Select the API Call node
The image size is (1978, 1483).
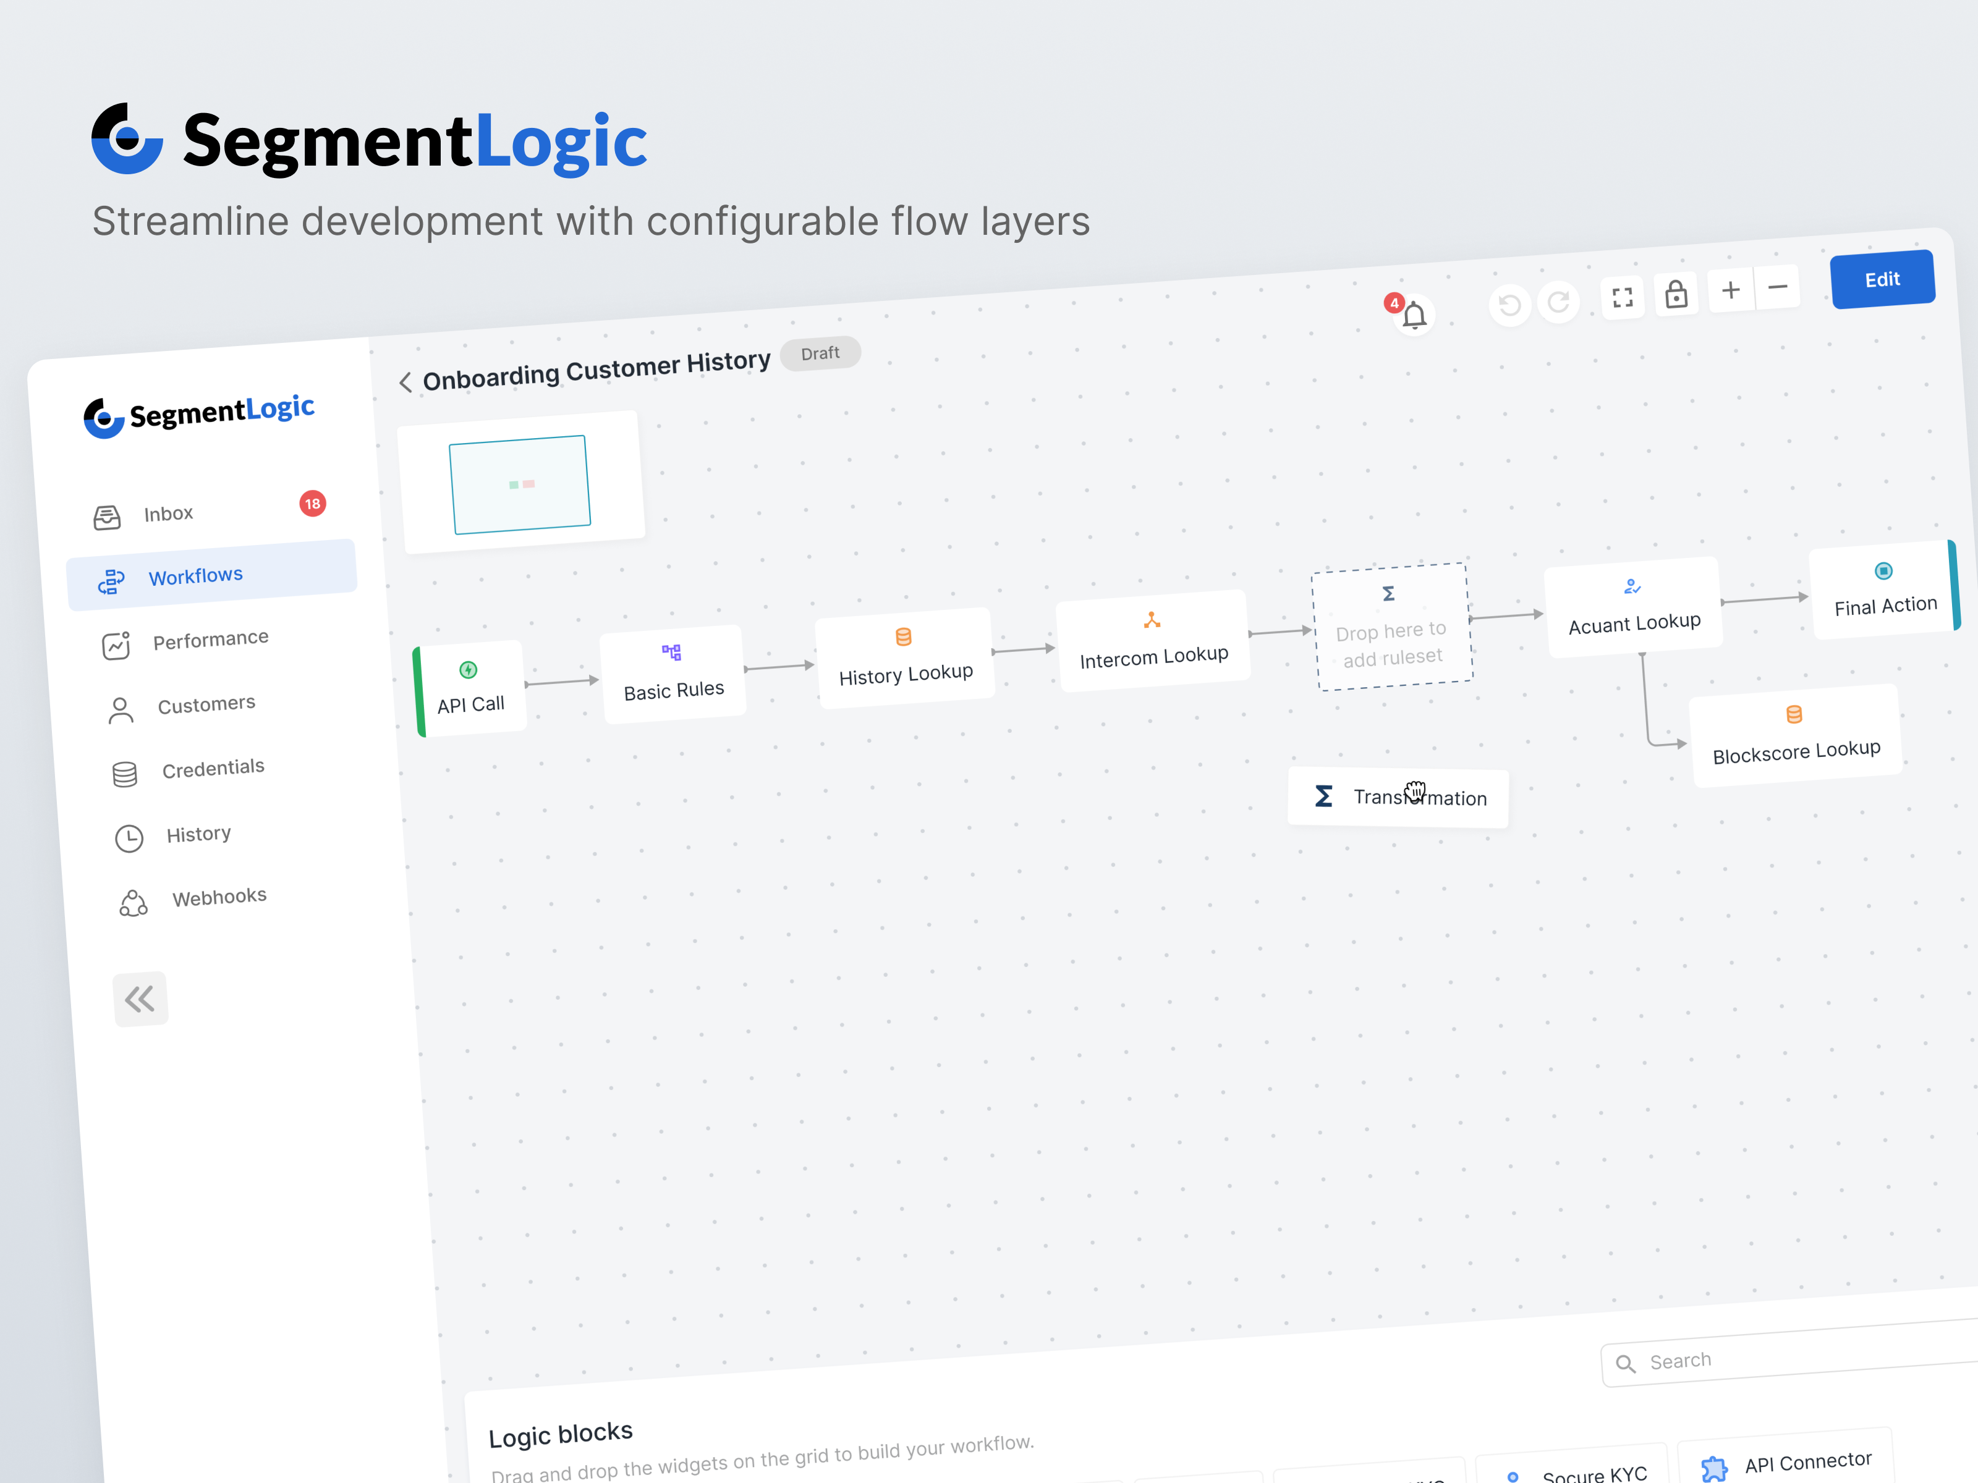pyautogui.click(x=470, y=687)
